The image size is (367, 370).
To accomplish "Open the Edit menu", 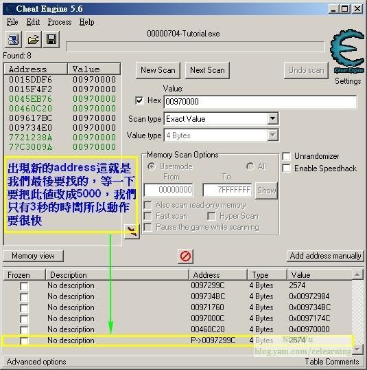I will point(33,22).
